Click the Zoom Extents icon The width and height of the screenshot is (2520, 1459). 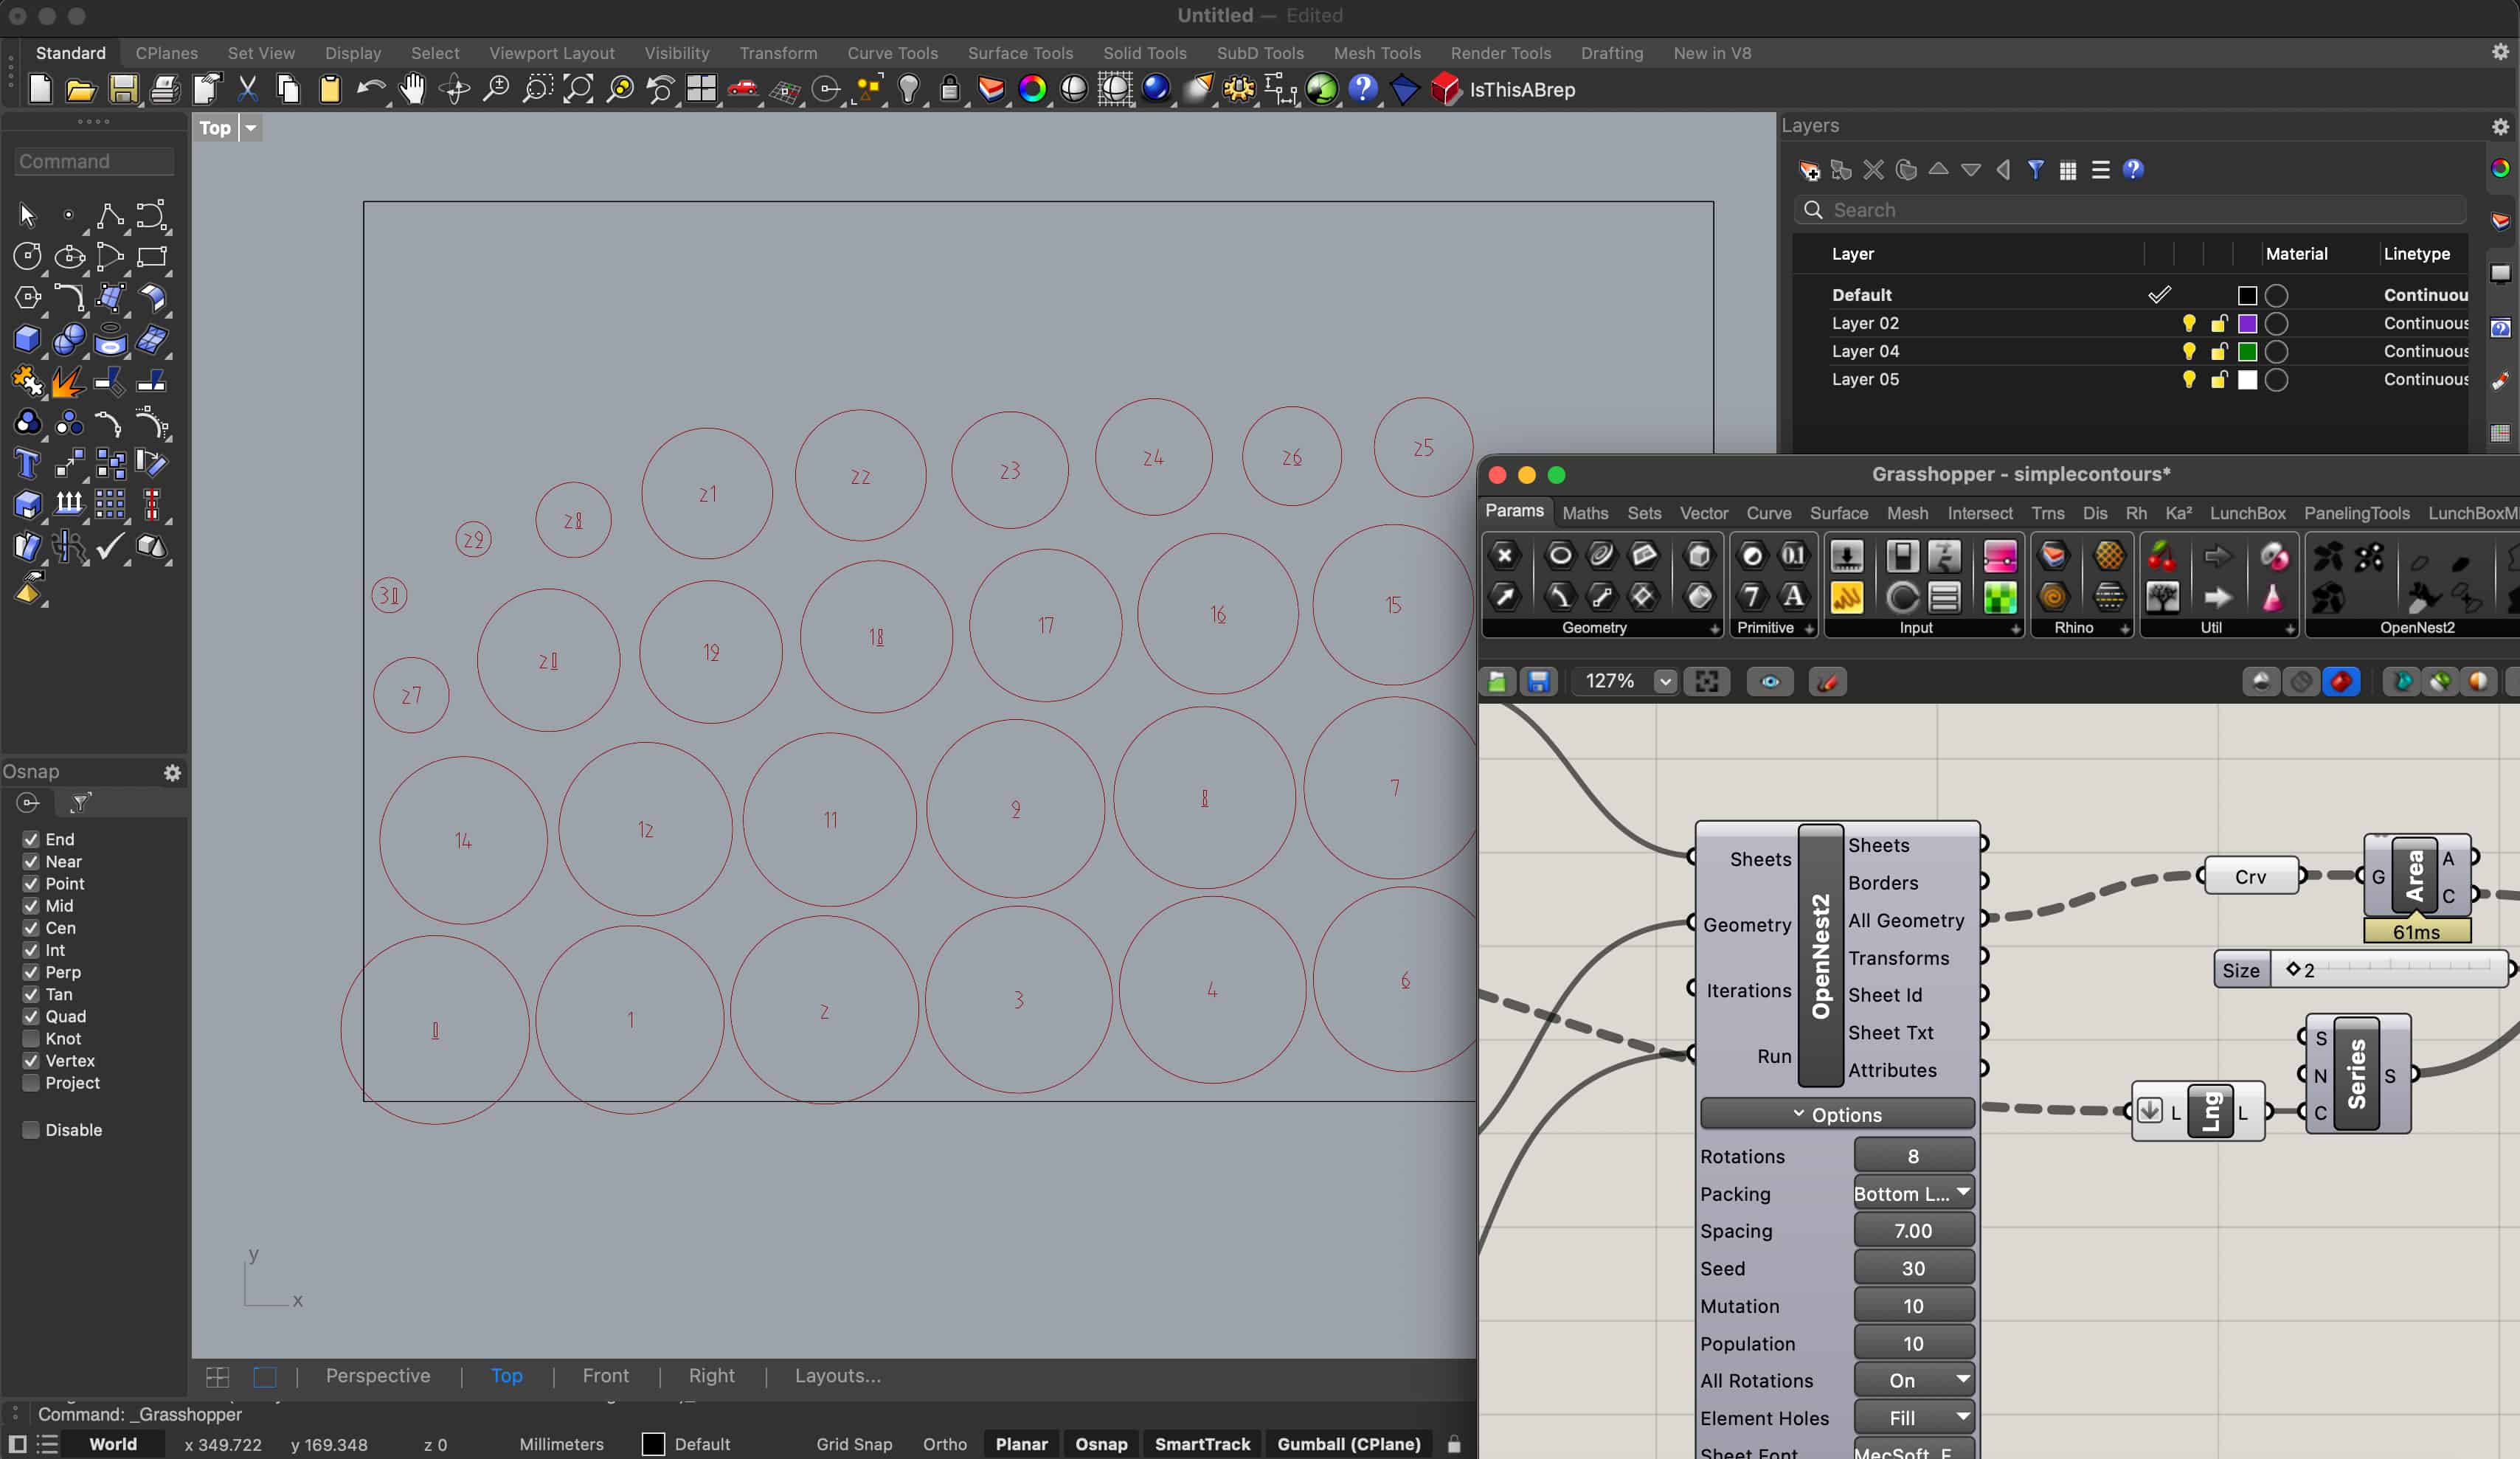[578, 90]
